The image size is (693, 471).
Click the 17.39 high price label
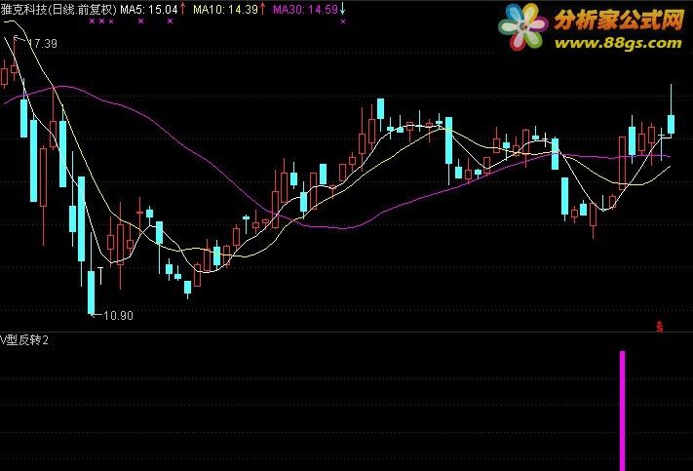43,43
